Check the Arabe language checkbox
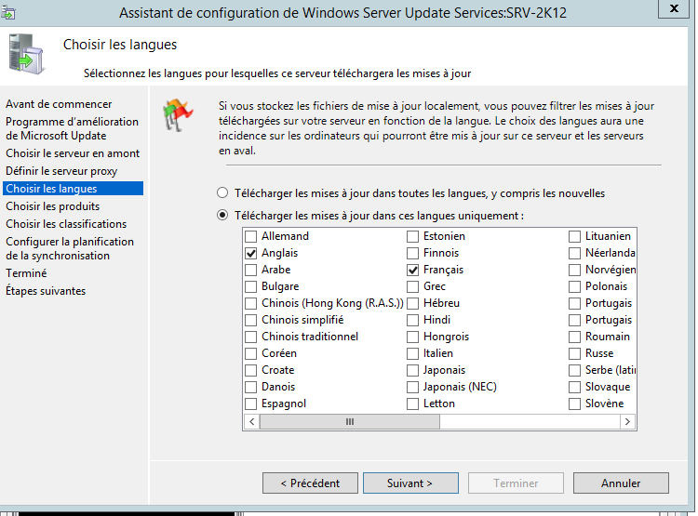 click(x=251, y=270)
